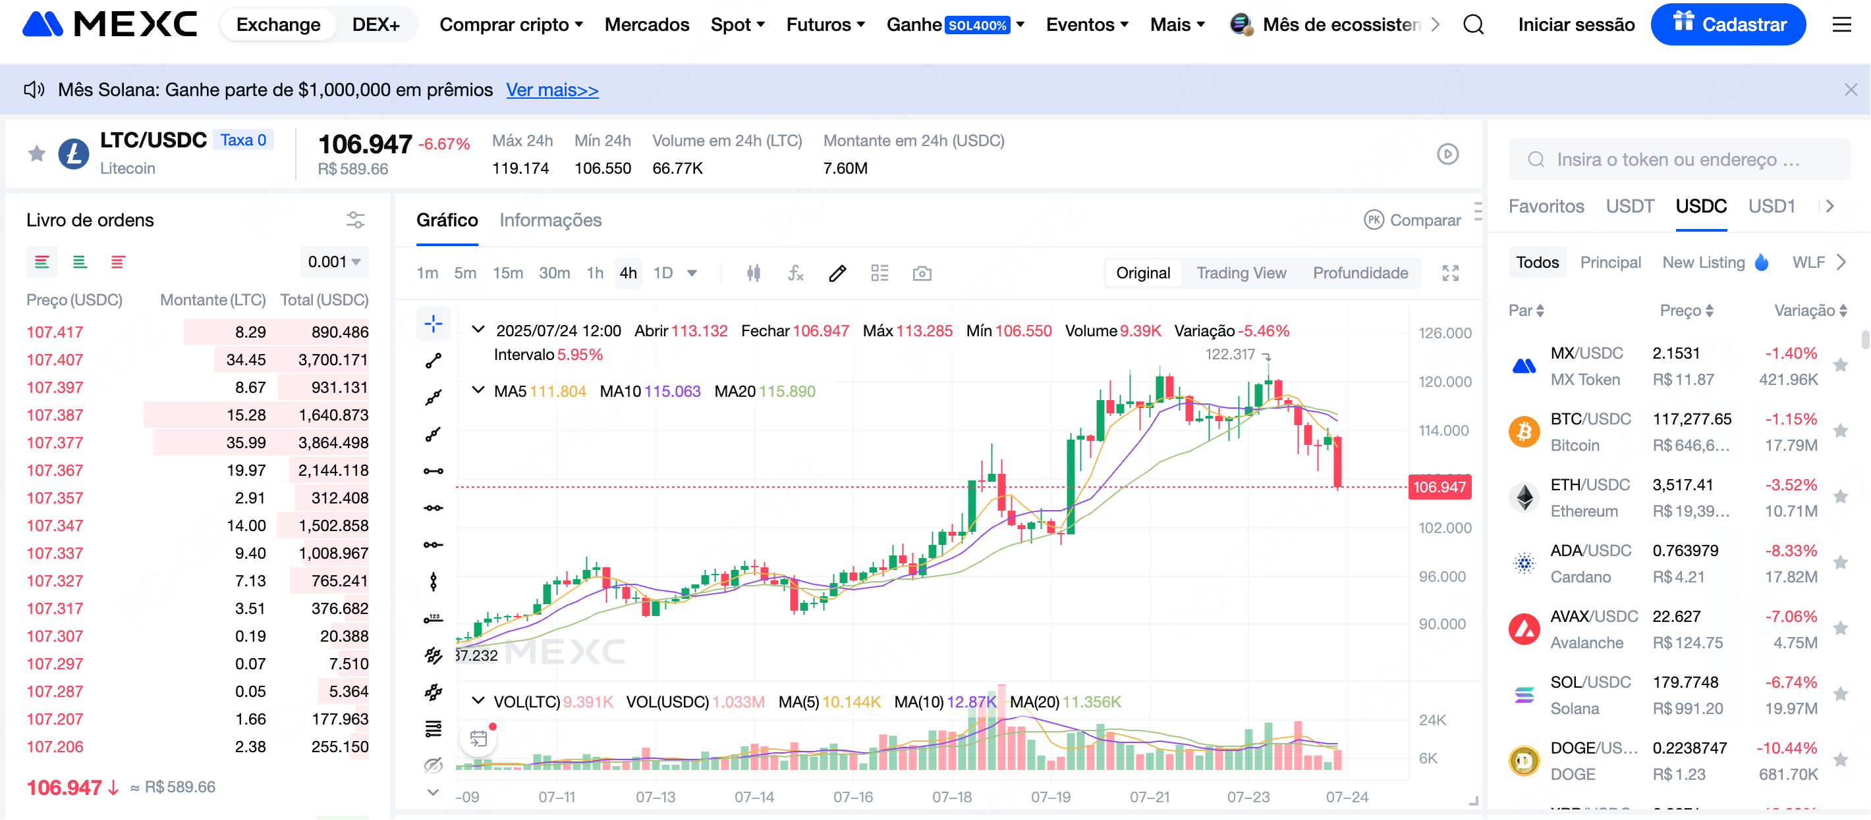Screen dimensions: 1871x820
Task: Open indicators fx icon
Action: tap(796, 274)
